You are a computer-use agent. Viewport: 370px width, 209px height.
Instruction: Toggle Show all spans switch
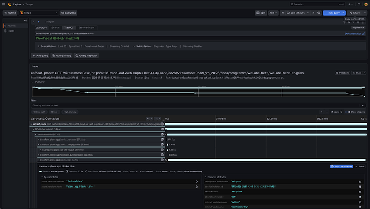pos(348,112)
